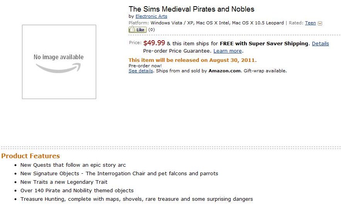
Task: Click the Over 140 Pirate themed objects bullet
Action: click(77, 191)
